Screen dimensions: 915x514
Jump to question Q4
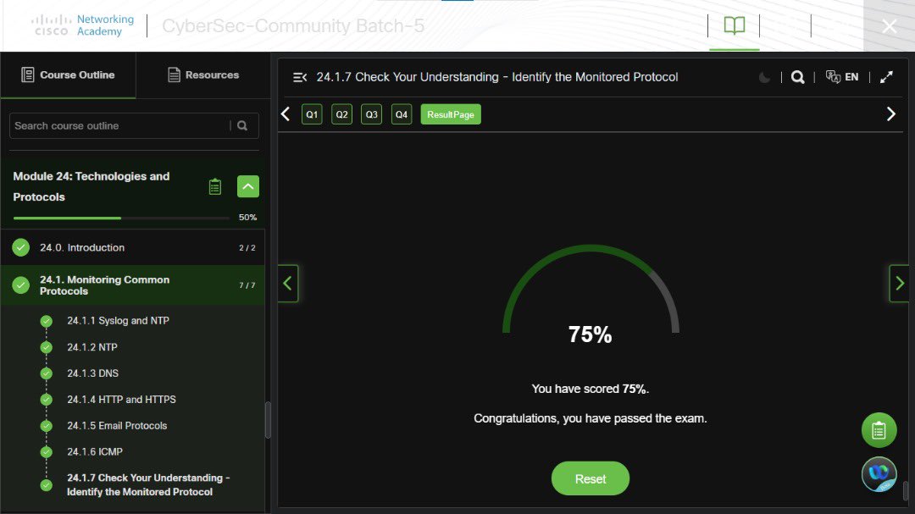point(402,114)
